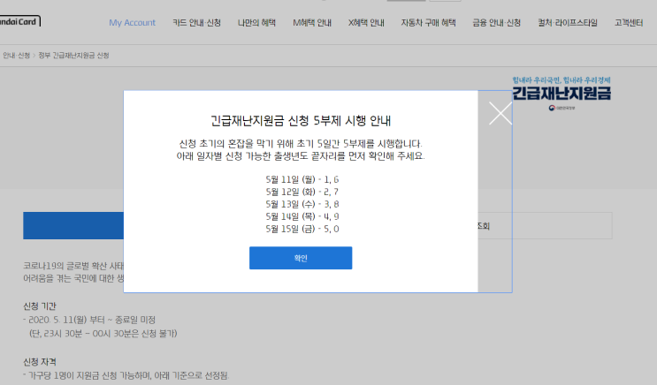Select the 조회 tab behind the popup

click(x=545, y=225)
